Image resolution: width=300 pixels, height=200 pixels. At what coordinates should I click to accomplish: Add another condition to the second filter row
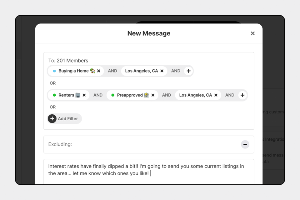pos(242,95)
